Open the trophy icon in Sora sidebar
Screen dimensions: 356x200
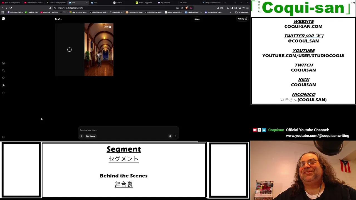(3, 78)
